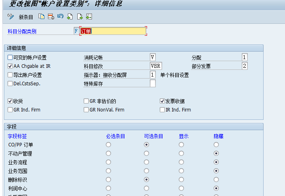285x196 pixels.
Task: Click the Copy As icon in toolbar
Action: click(x=41, y=17)
